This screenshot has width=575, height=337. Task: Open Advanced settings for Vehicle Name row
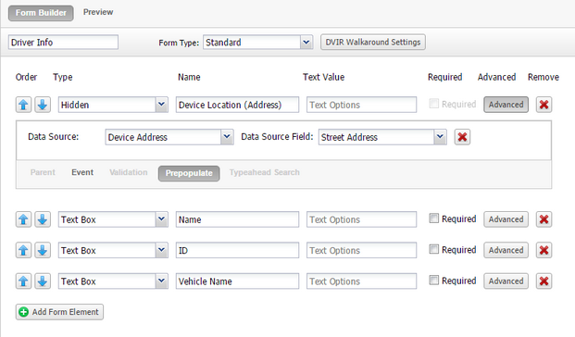[506, 281]
